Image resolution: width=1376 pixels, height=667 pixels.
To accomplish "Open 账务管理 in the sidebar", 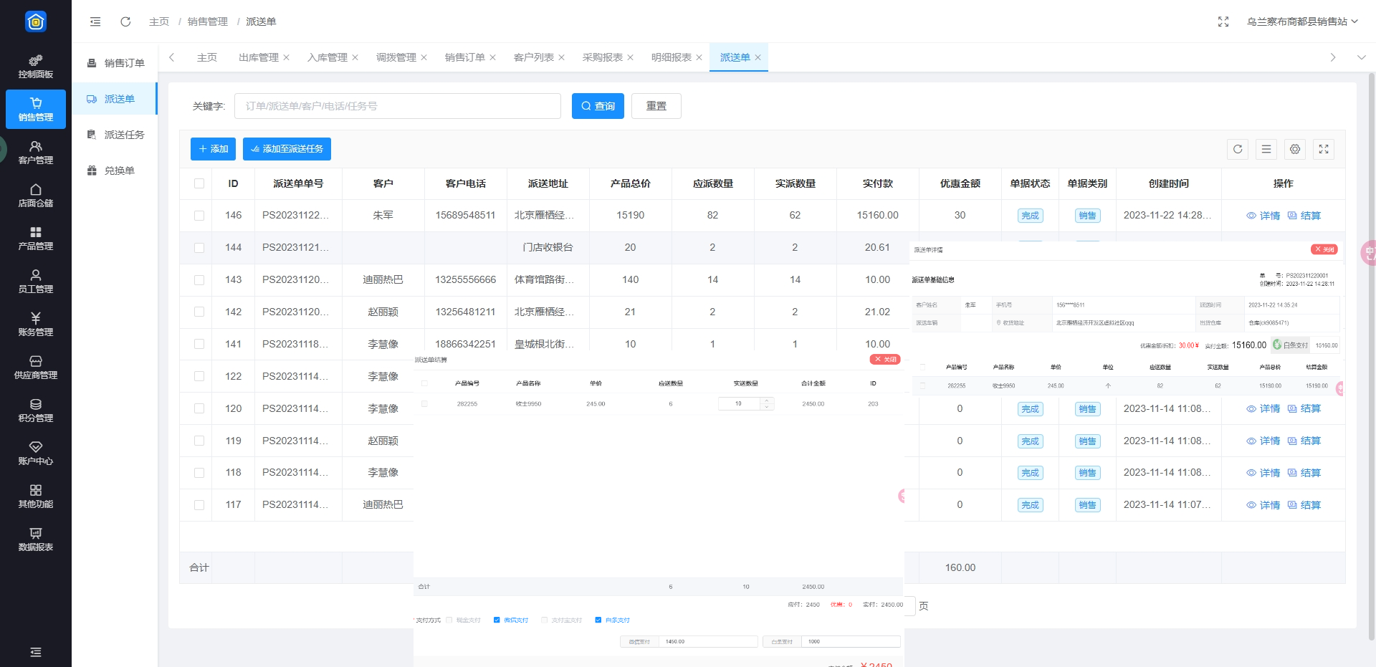I will [35, 324].
